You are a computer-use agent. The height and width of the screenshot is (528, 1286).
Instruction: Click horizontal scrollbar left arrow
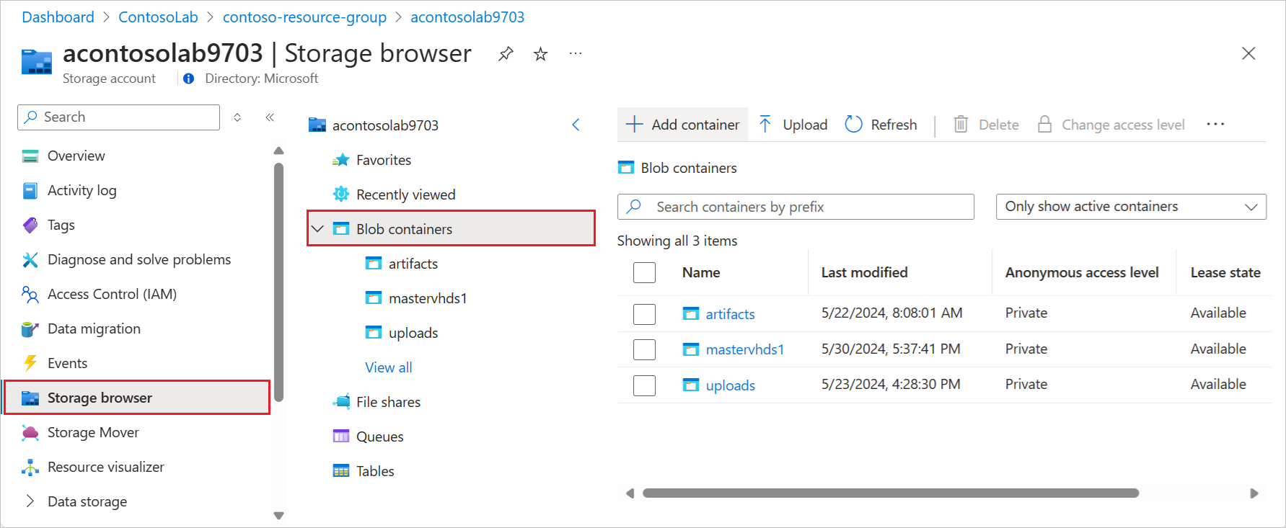(630, 493)
